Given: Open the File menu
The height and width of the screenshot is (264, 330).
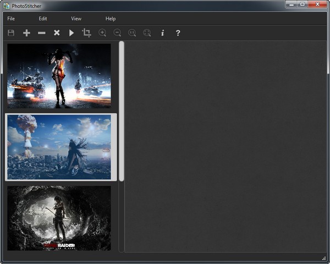Looking at the screenshot, I should click(11, 19).
